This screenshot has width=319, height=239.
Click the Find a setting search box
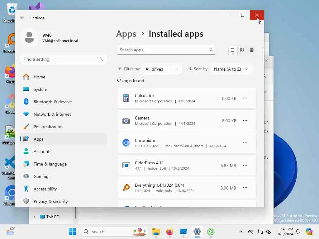tap(63, 59)
